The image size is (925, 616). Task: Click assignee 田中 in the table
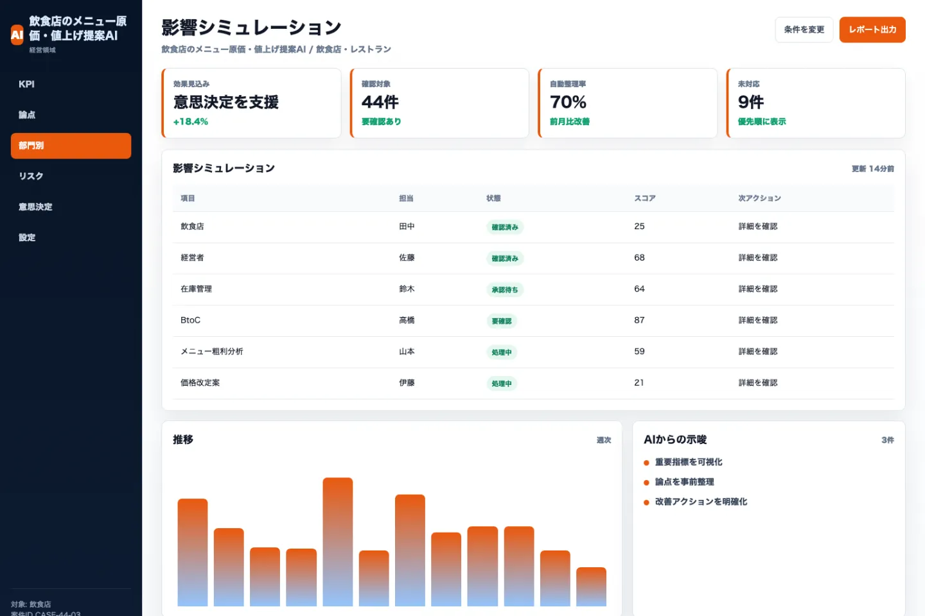[407, 227]
